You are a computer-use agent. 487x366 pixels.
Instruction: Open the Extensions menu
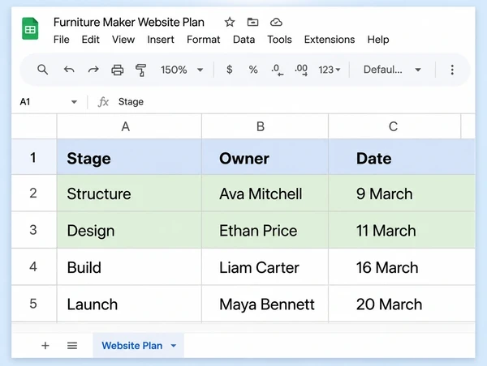[330, 40]
